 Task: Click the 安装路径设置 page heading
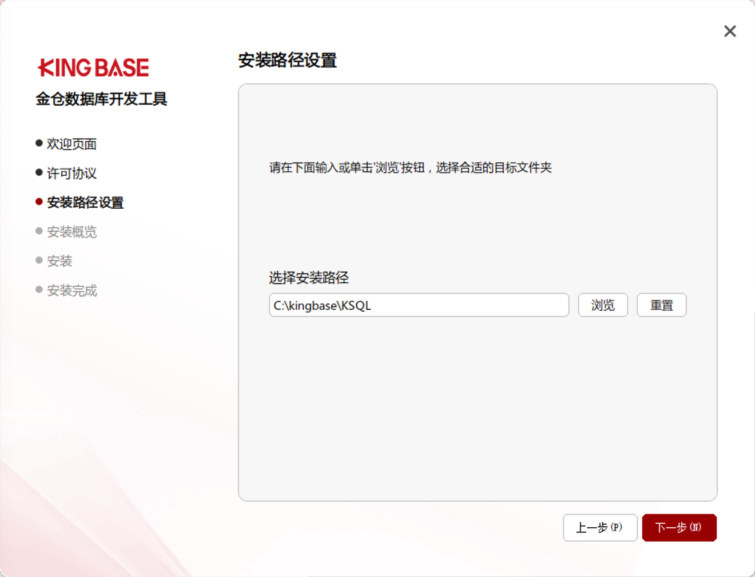tap(287, 60)
